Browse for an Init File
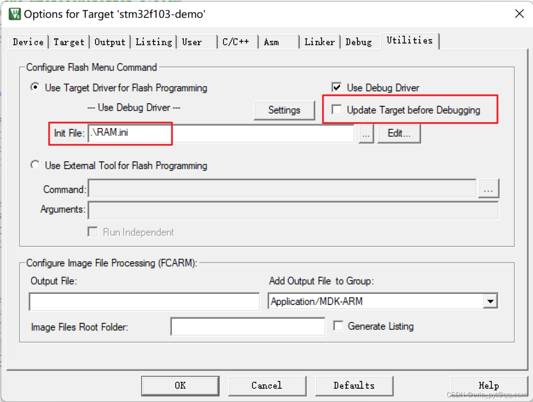Viewport: 533px width, 402px height. click(x=366, y=134)
